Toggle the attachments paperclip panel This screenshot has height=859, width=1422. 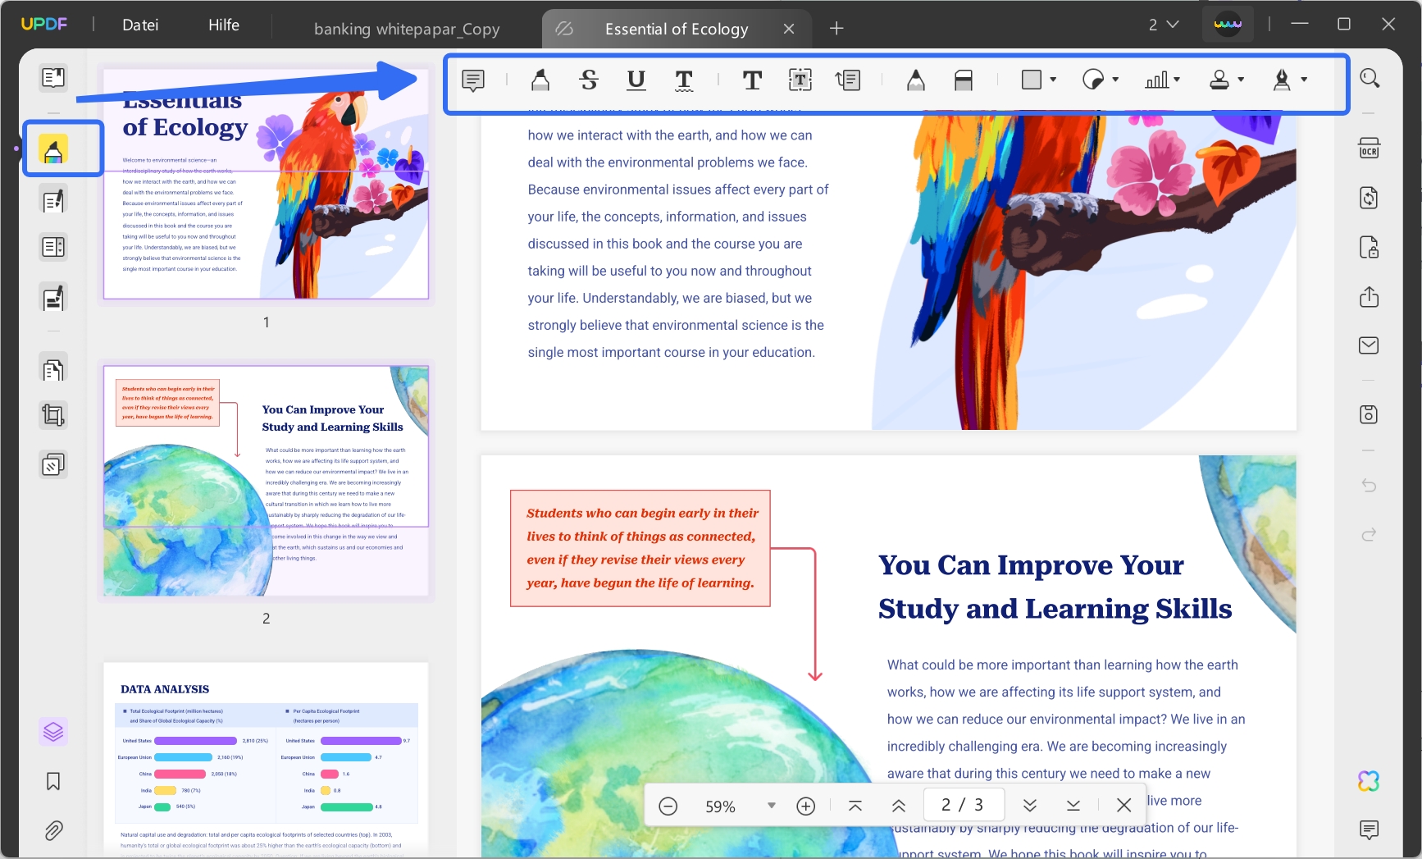(53, 830)
